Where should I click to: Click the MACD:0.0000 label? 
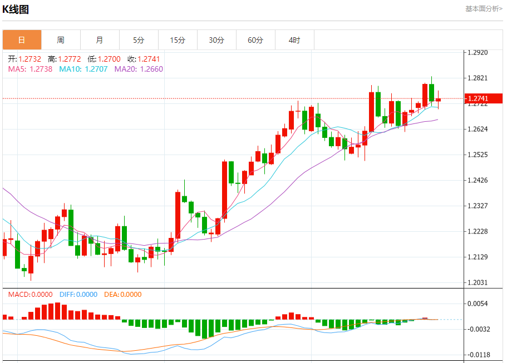click(31, 295)
